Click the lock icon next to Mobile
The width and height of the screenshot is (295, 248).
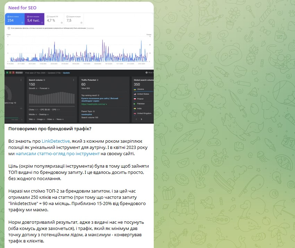click(x=36, y=114)
